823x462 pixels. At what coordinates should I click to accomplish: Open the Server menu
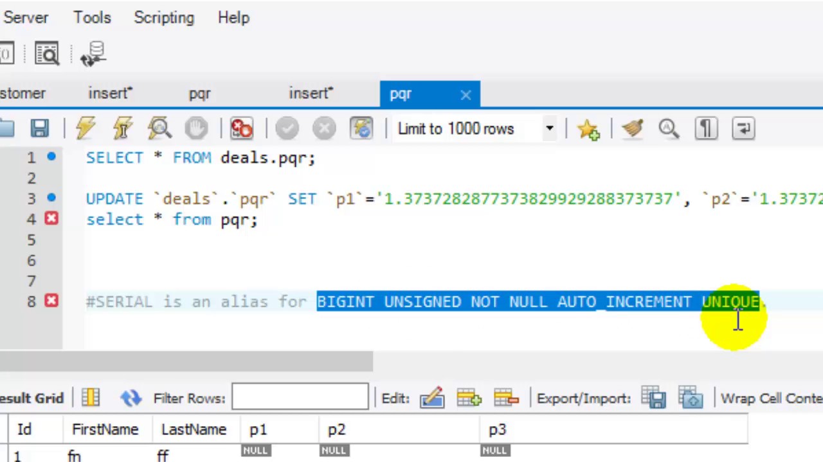coord(26,17)
